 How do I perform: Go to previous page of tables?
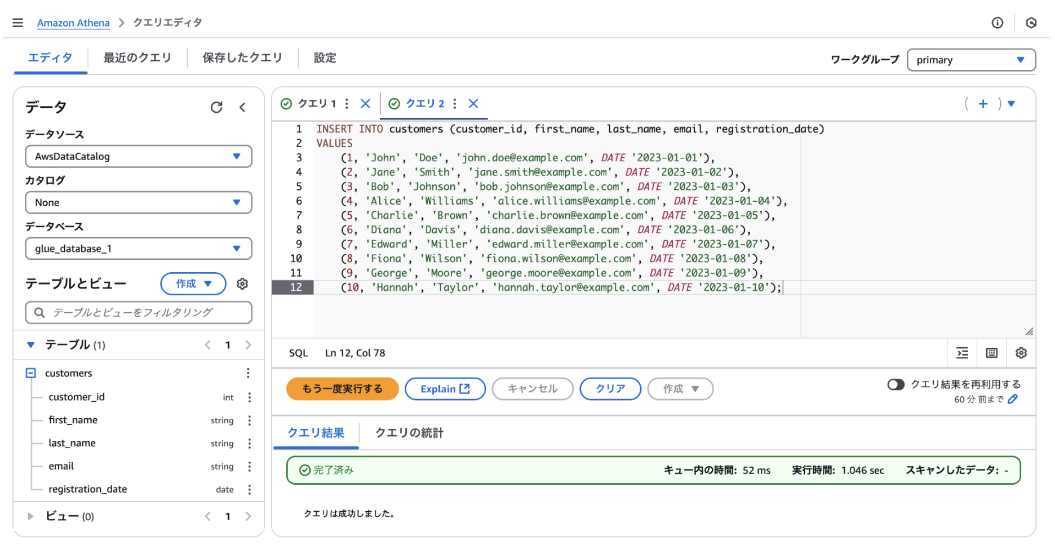[208, 345]
